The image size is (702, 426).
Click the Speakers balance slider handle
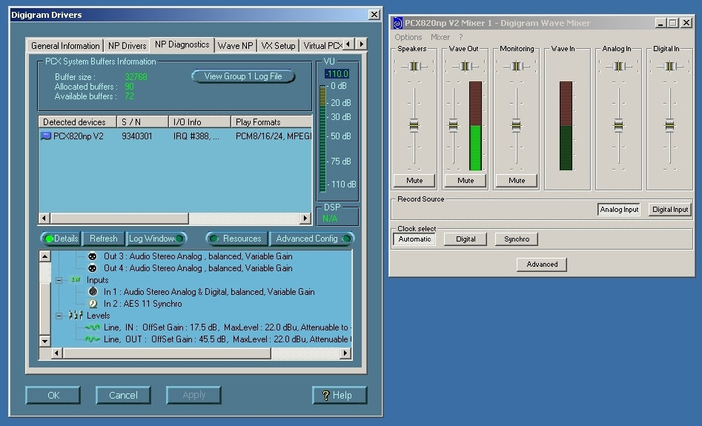coord(414,66)
